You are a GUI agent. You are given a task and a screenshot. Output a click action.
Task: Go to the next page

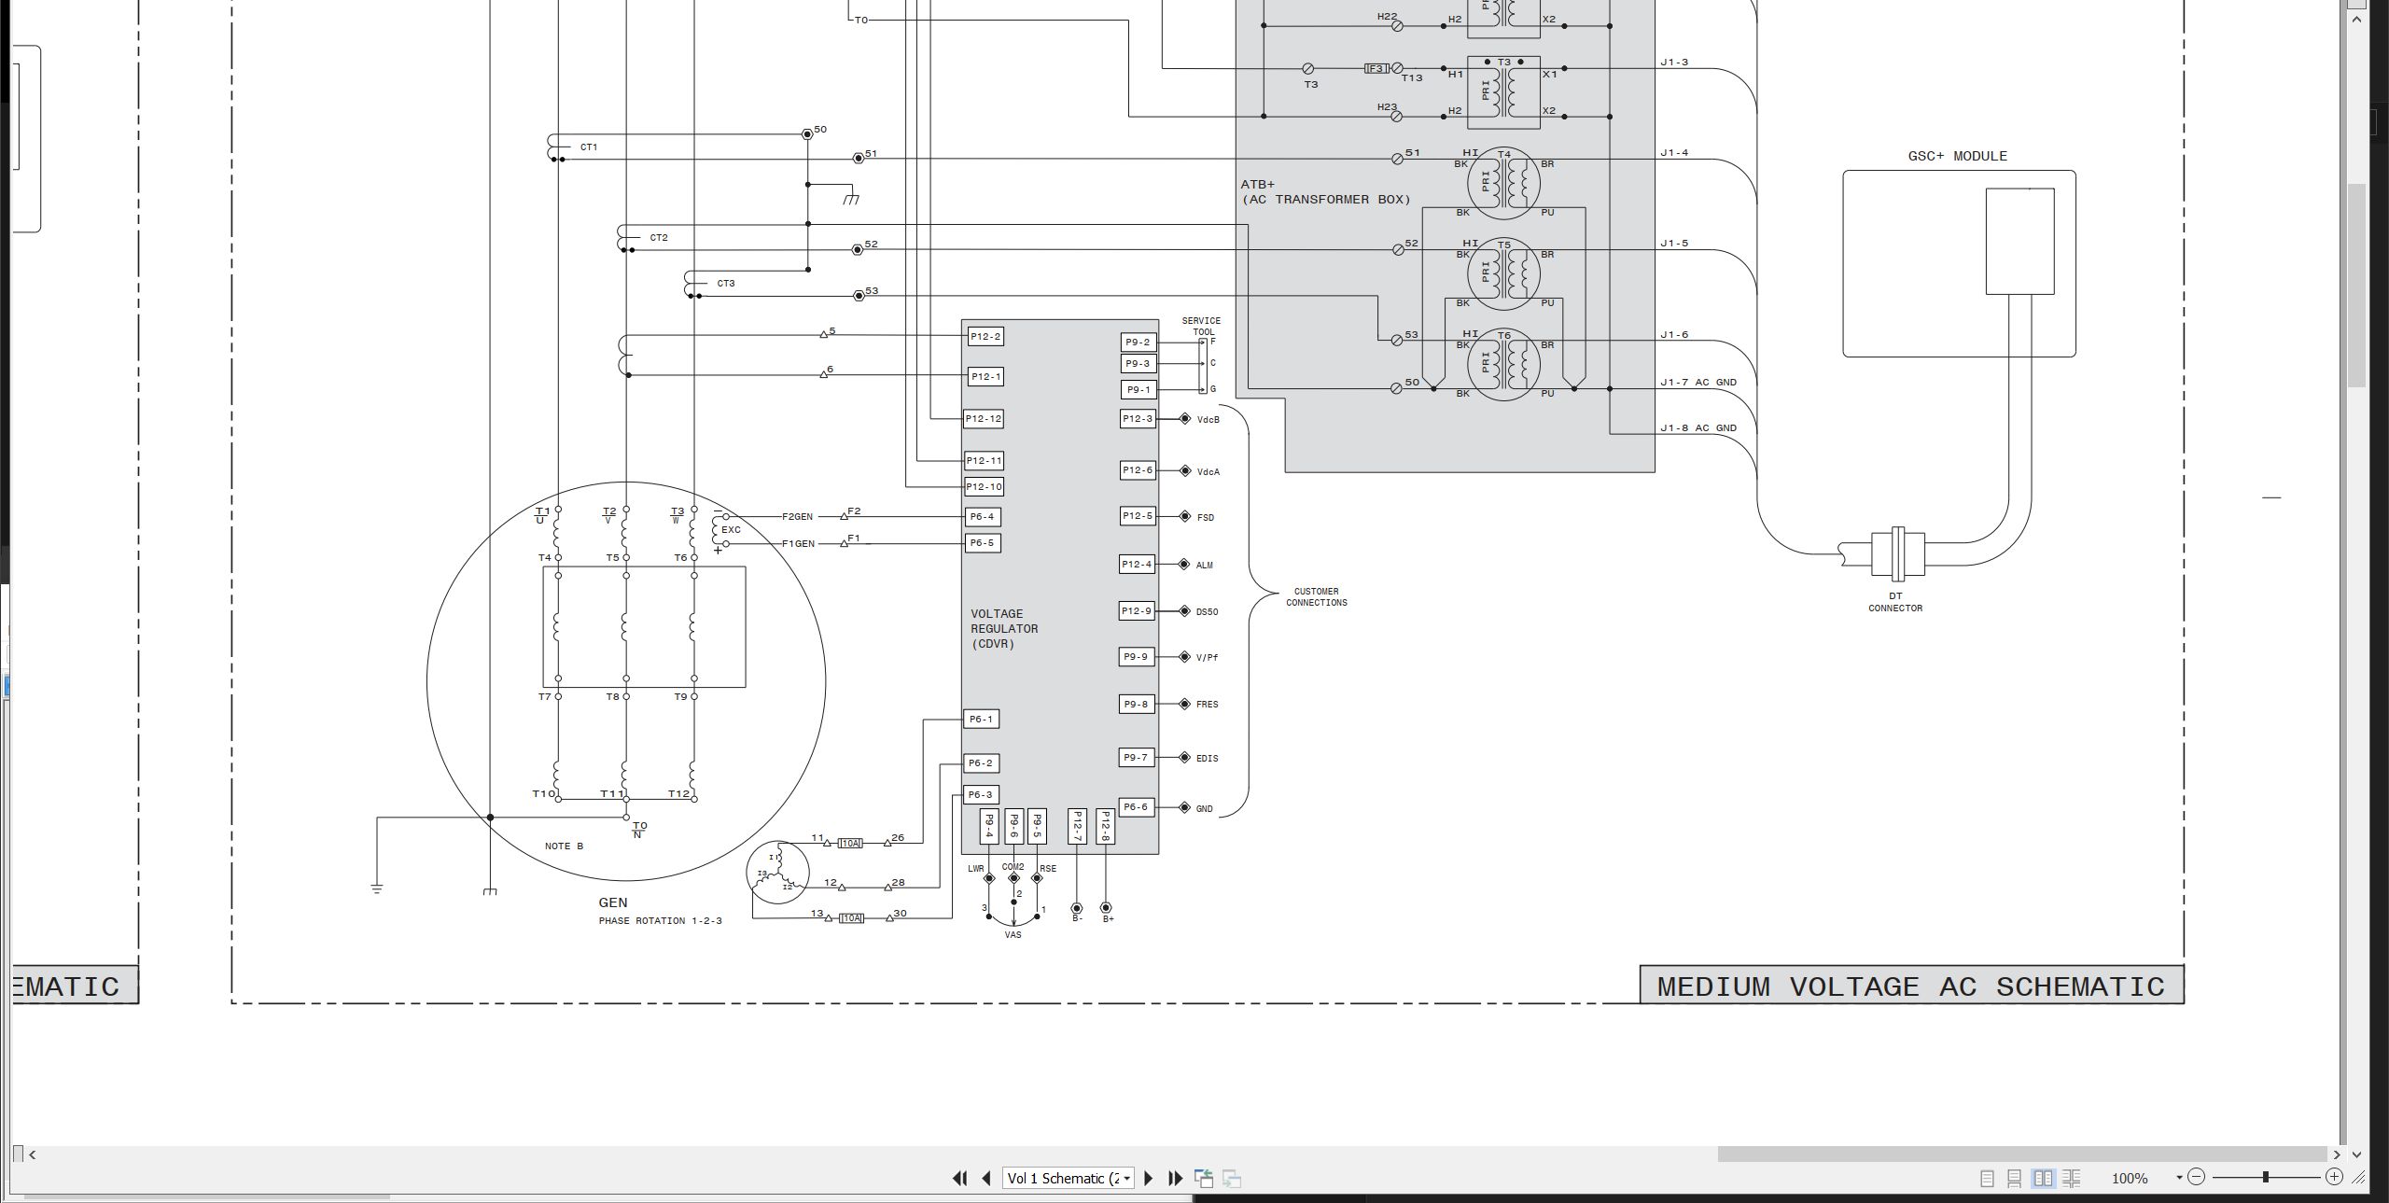[x=1149, y=1178]
